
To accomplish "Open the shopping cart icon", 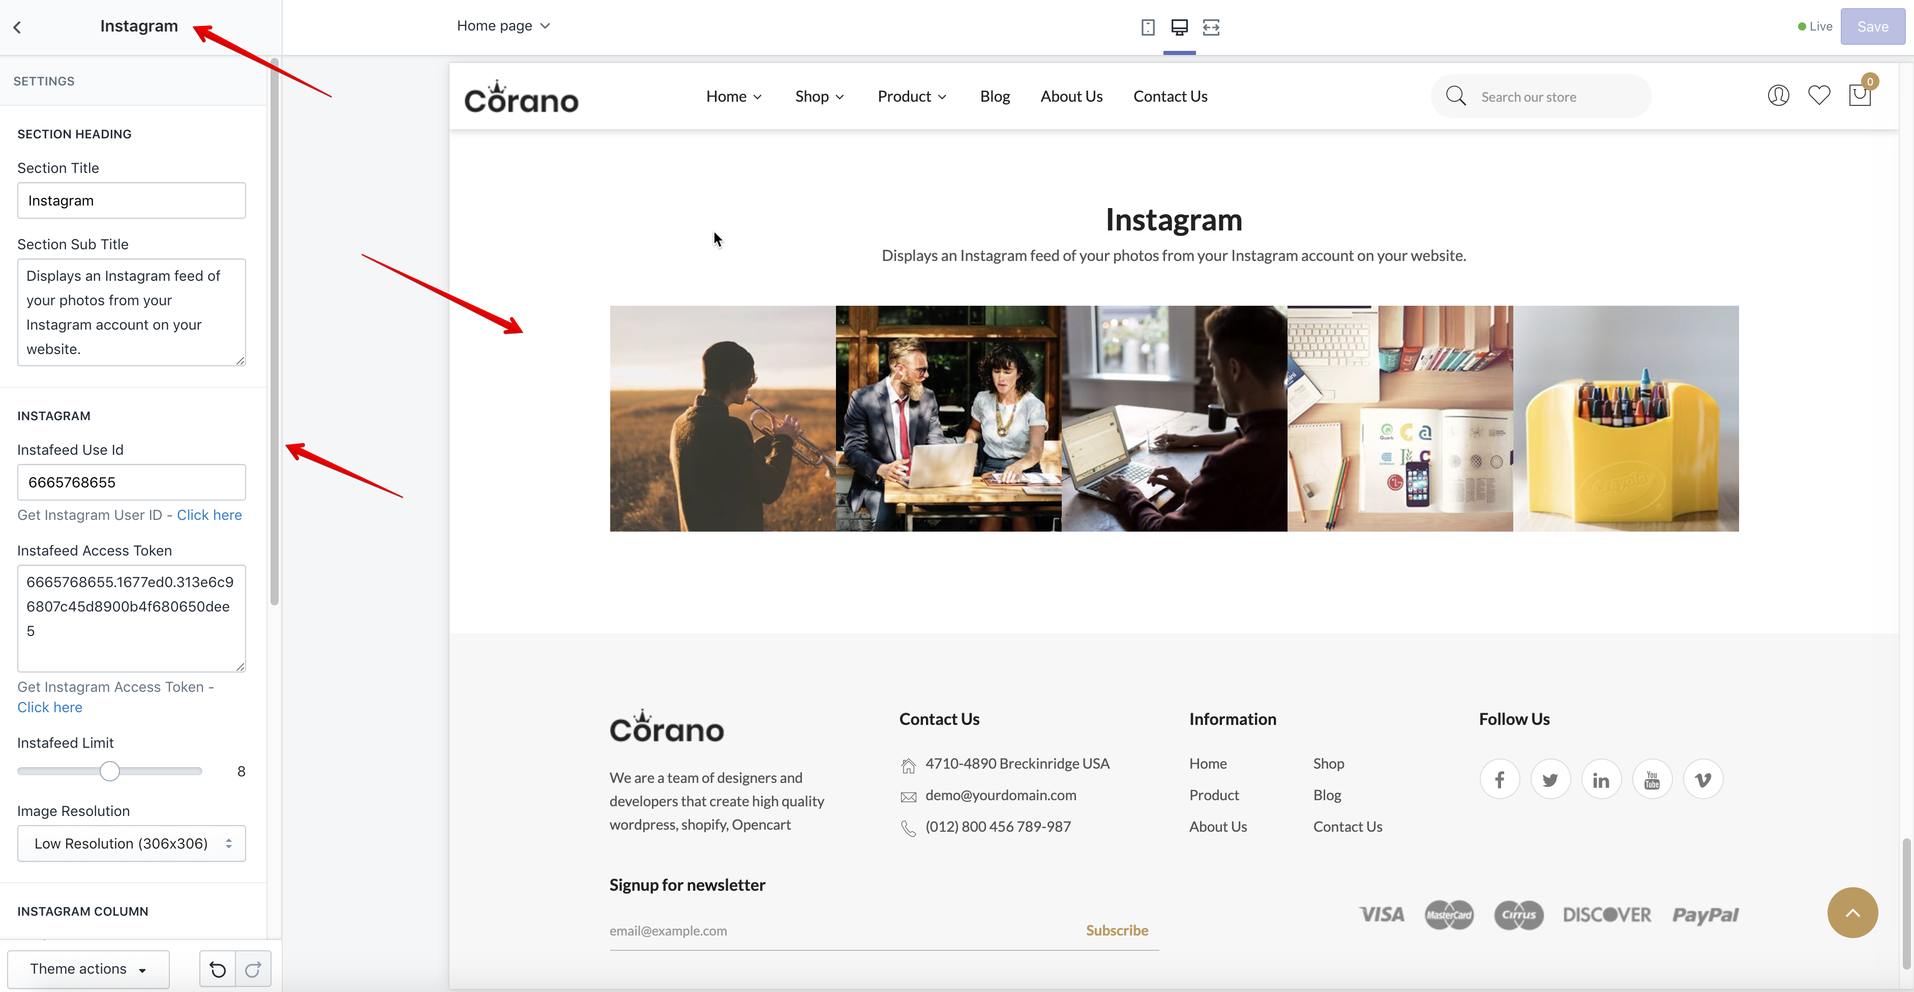I will [x=1859, y=96].
